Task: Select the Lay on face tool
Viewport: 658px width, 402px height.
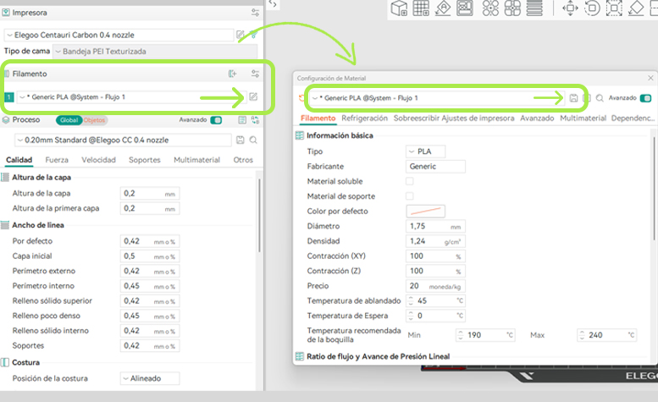Action: (x=636, y=8)
